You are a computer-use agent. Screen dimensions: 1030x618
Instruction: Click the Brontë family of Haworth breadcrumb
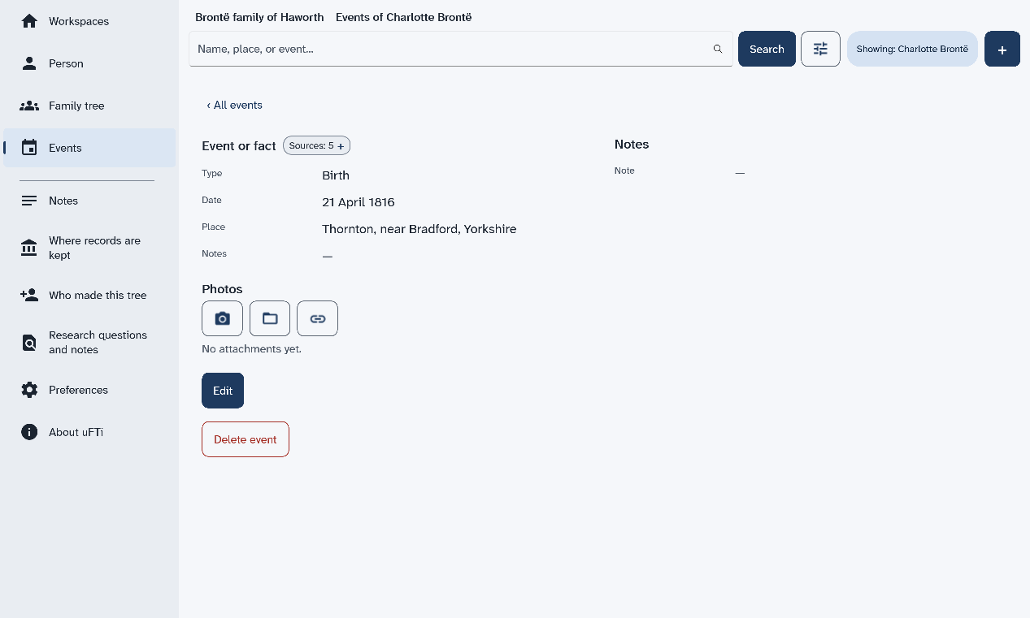(259, 17)
